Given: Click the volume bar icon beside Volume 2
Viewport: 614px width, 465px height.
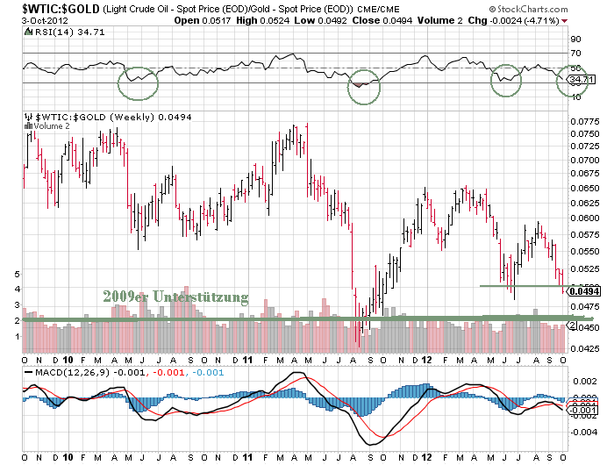Looking at the screenshot, I should pos(27,126).
